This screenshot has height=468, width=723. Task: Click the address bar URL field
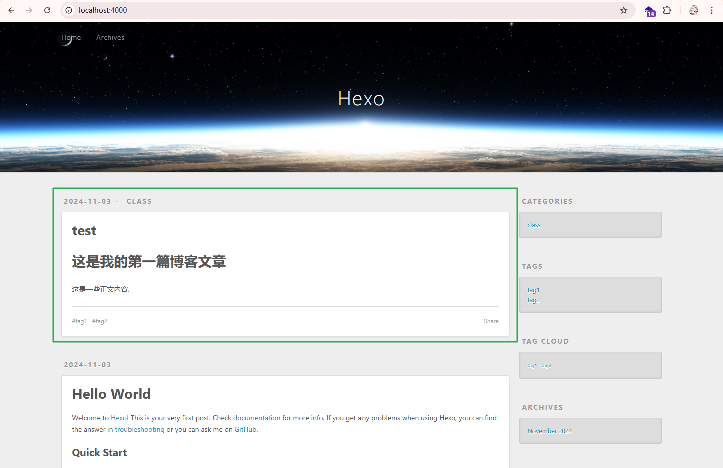click(345, 10)
